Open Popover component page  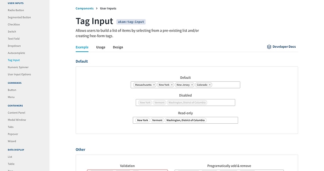pos(13,134)
